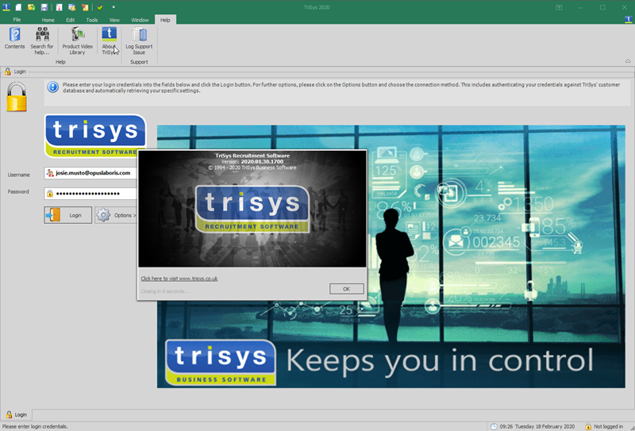Select the Login tab at bottom

tap(16, 415)
